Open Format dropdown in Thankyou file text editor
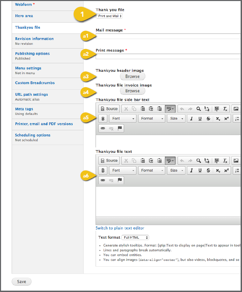Screen dimensions: 242x292 click(152, 170)
